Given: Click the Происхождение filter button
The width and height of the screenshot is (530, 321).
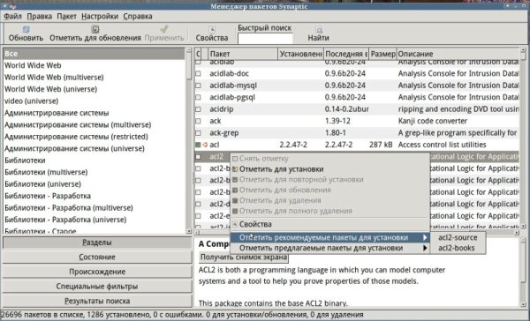Looking at the screenshot, I should pyautogui.click(x=97, y=272).
